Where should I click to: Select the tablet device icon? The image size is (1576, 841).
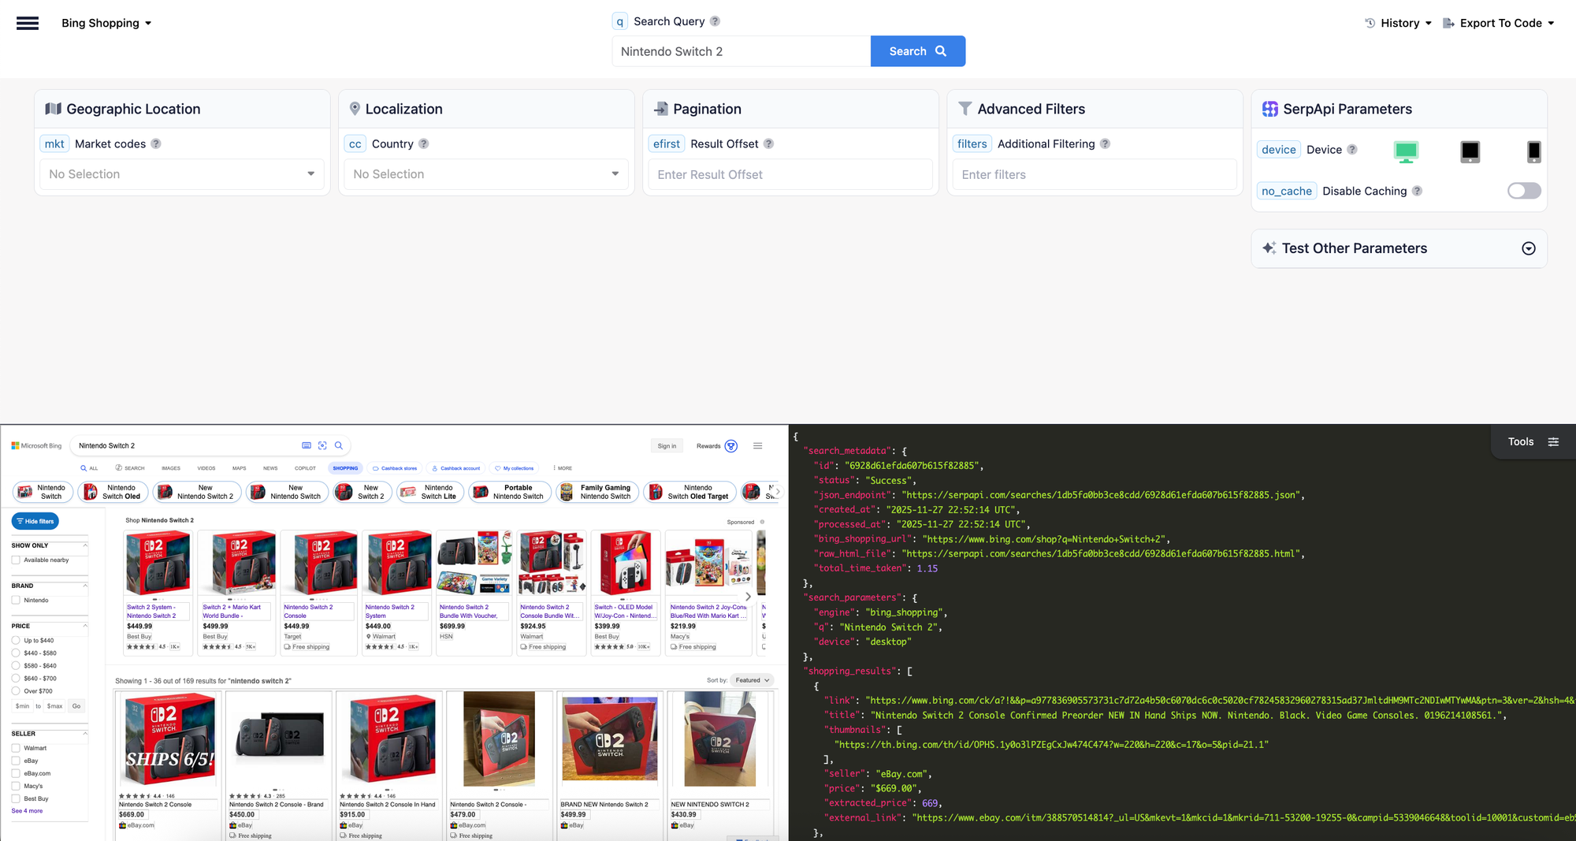[x=1470, y=151]
